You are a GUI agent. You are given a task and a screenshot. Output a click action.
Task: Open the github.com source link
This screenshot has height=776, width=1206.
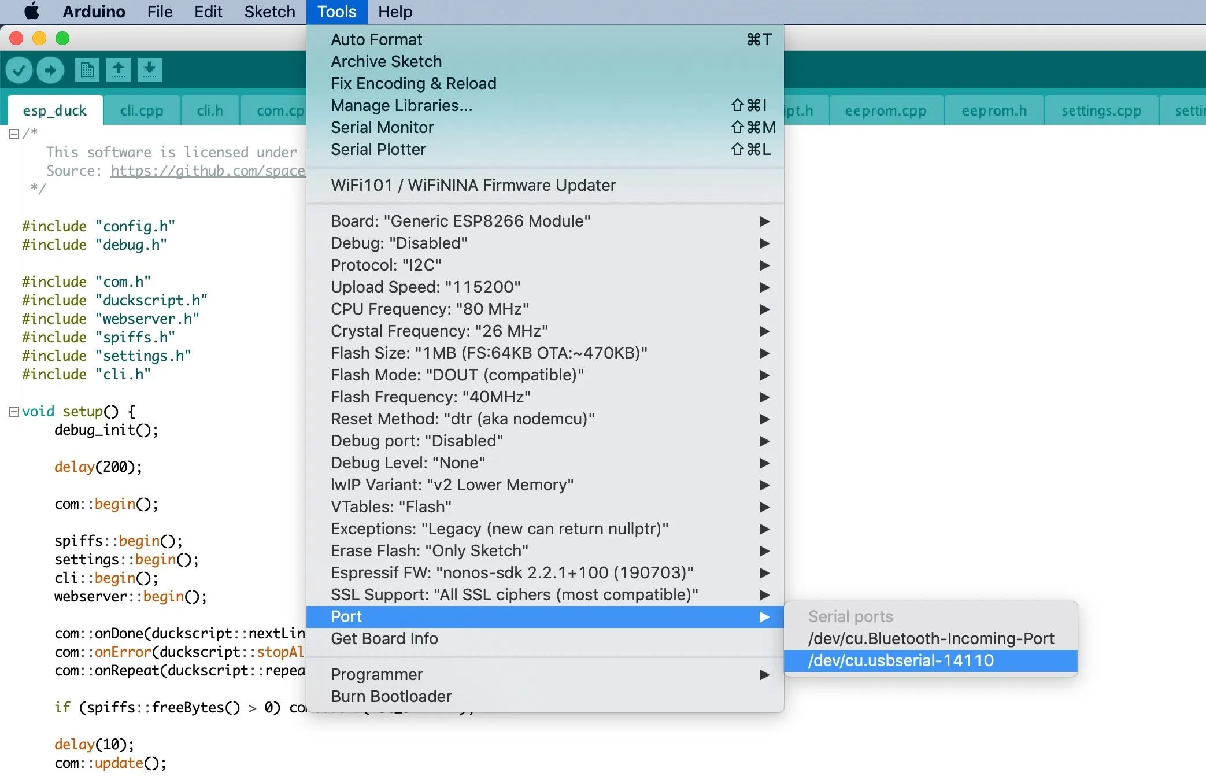[208, 171]
